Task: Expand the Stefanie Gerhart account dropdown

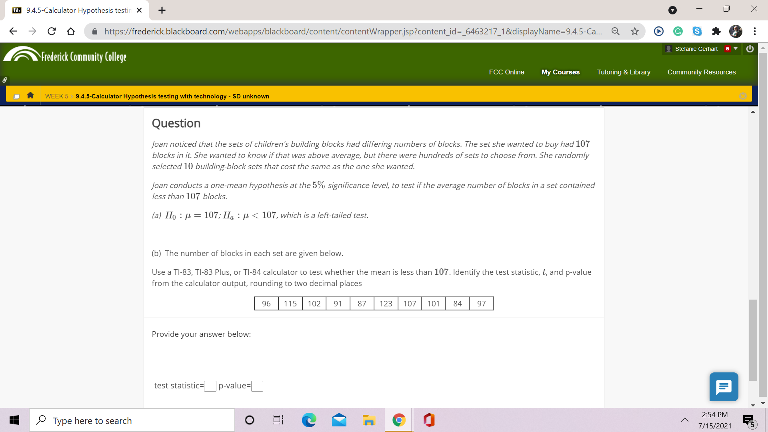Action: click(735, 49)
